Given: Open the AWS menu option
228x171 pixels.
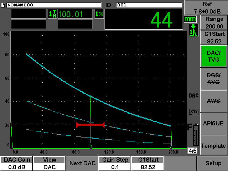Looking at the screenshot, I should [x=213, y=101].
